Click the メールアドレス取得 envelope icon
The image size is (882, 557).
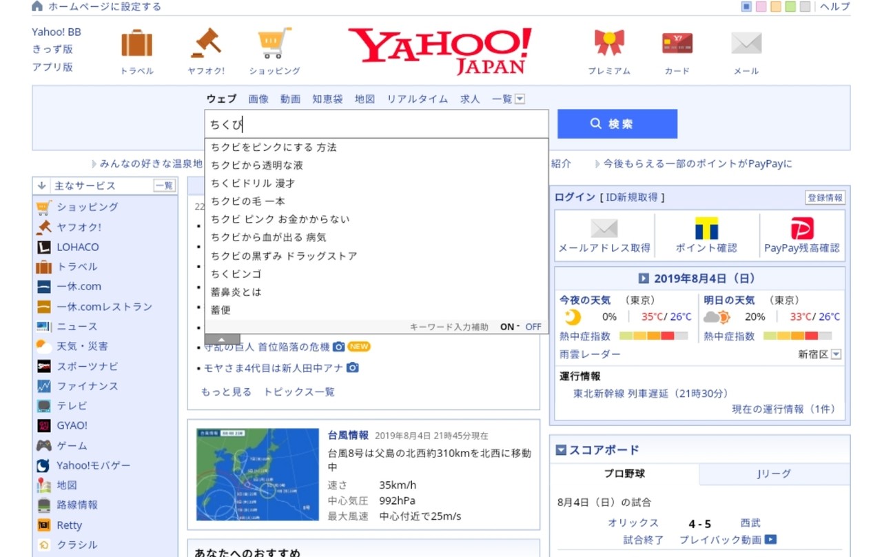pos(604,228)
